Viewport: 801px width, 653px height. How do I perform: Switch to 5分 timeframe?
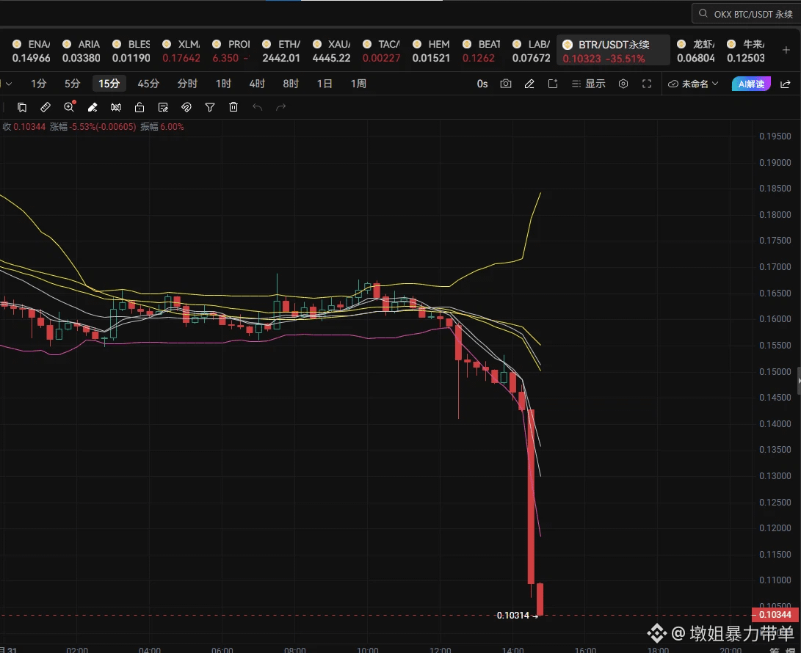(x=73, y=84)
